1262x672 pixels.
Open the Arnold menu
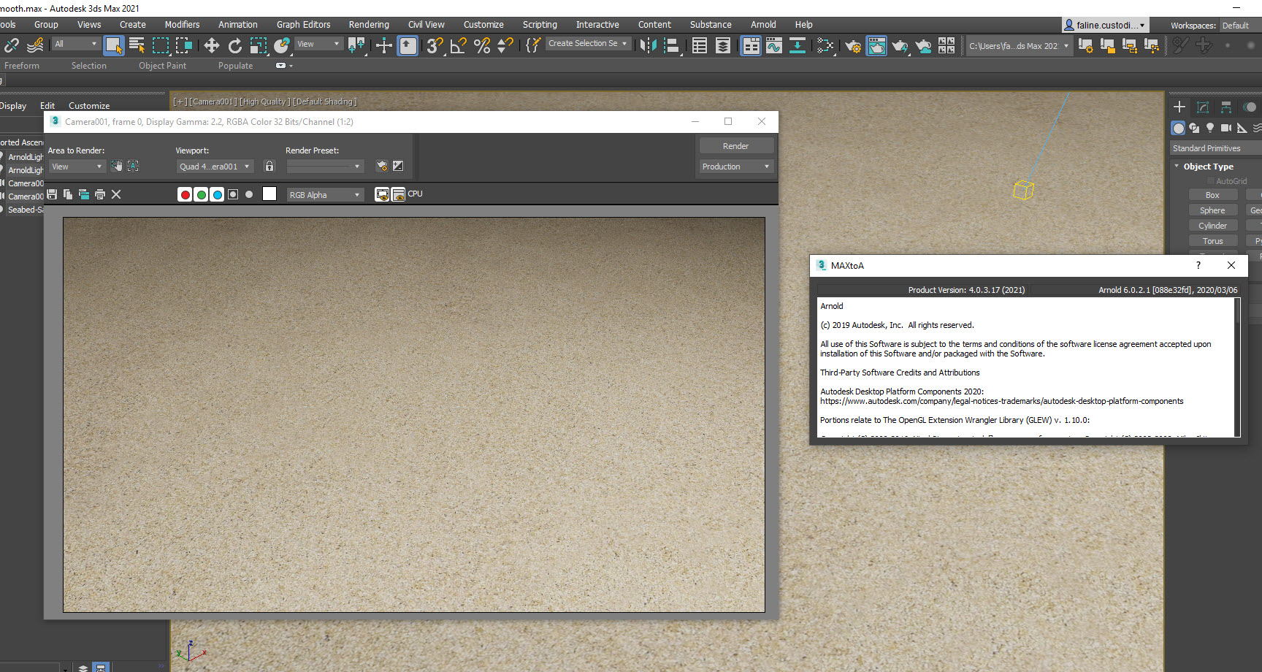click(x=763, y=24)
